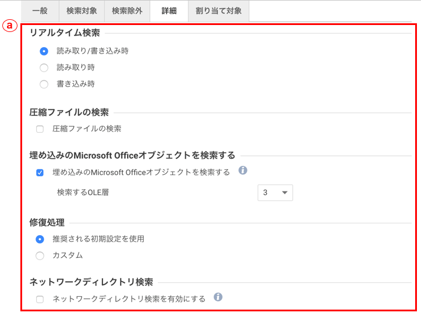Image resolution: width=421 pixels, height=316 pixels.
Task: Select 推奨される初期設定を使用 radio button
Action: click(x=40, y=239)
